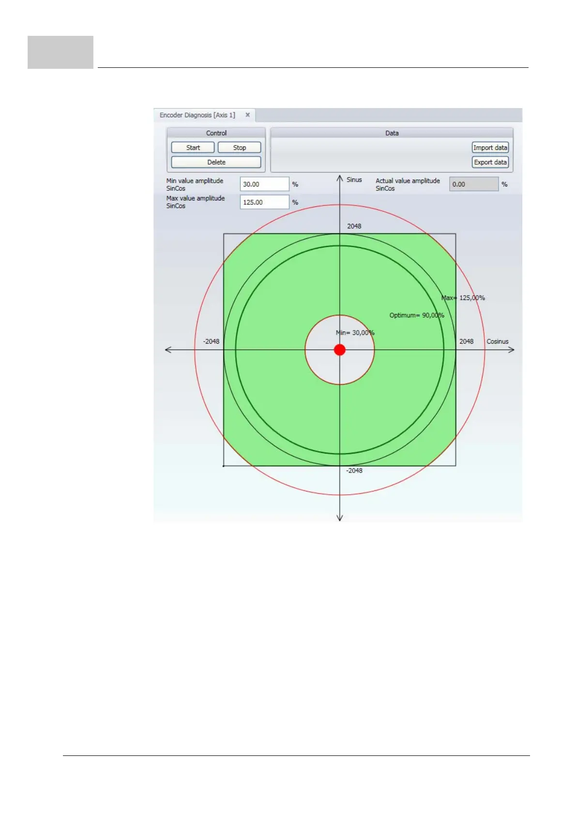This screenshot has width=576, height=816.
Task: Click the Stop button in Control
Action: point(239,147)
